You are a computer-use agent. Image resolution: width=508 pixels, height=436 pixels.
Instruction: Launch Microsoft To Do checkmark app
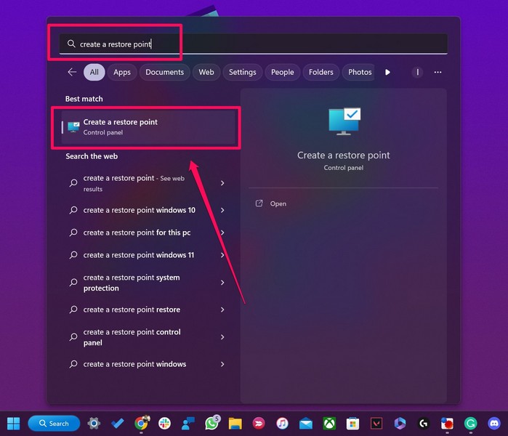point(117,424)
